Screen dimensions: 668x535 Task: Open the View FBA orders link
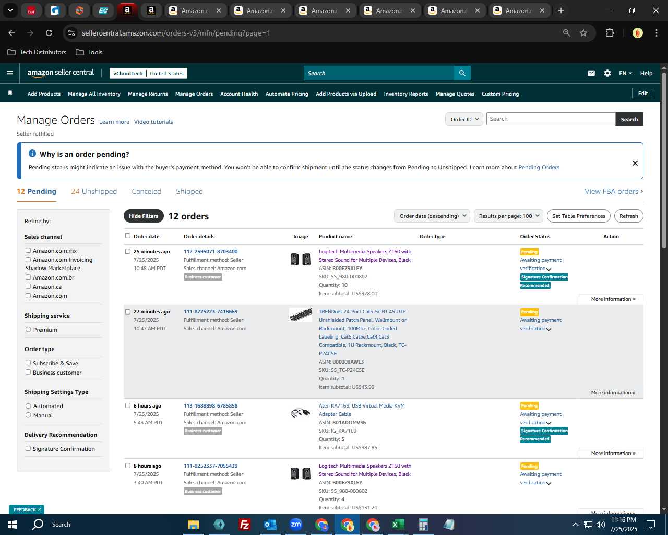(x=614, y=191)
